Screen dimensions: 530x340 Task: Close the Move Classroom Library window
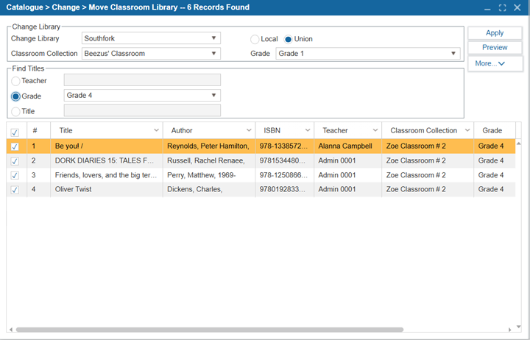click(517, 7)
